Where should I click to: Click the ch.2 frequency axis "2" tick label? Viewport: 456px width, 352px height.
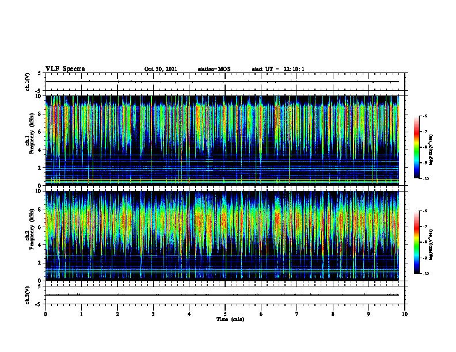click(40, 263)
